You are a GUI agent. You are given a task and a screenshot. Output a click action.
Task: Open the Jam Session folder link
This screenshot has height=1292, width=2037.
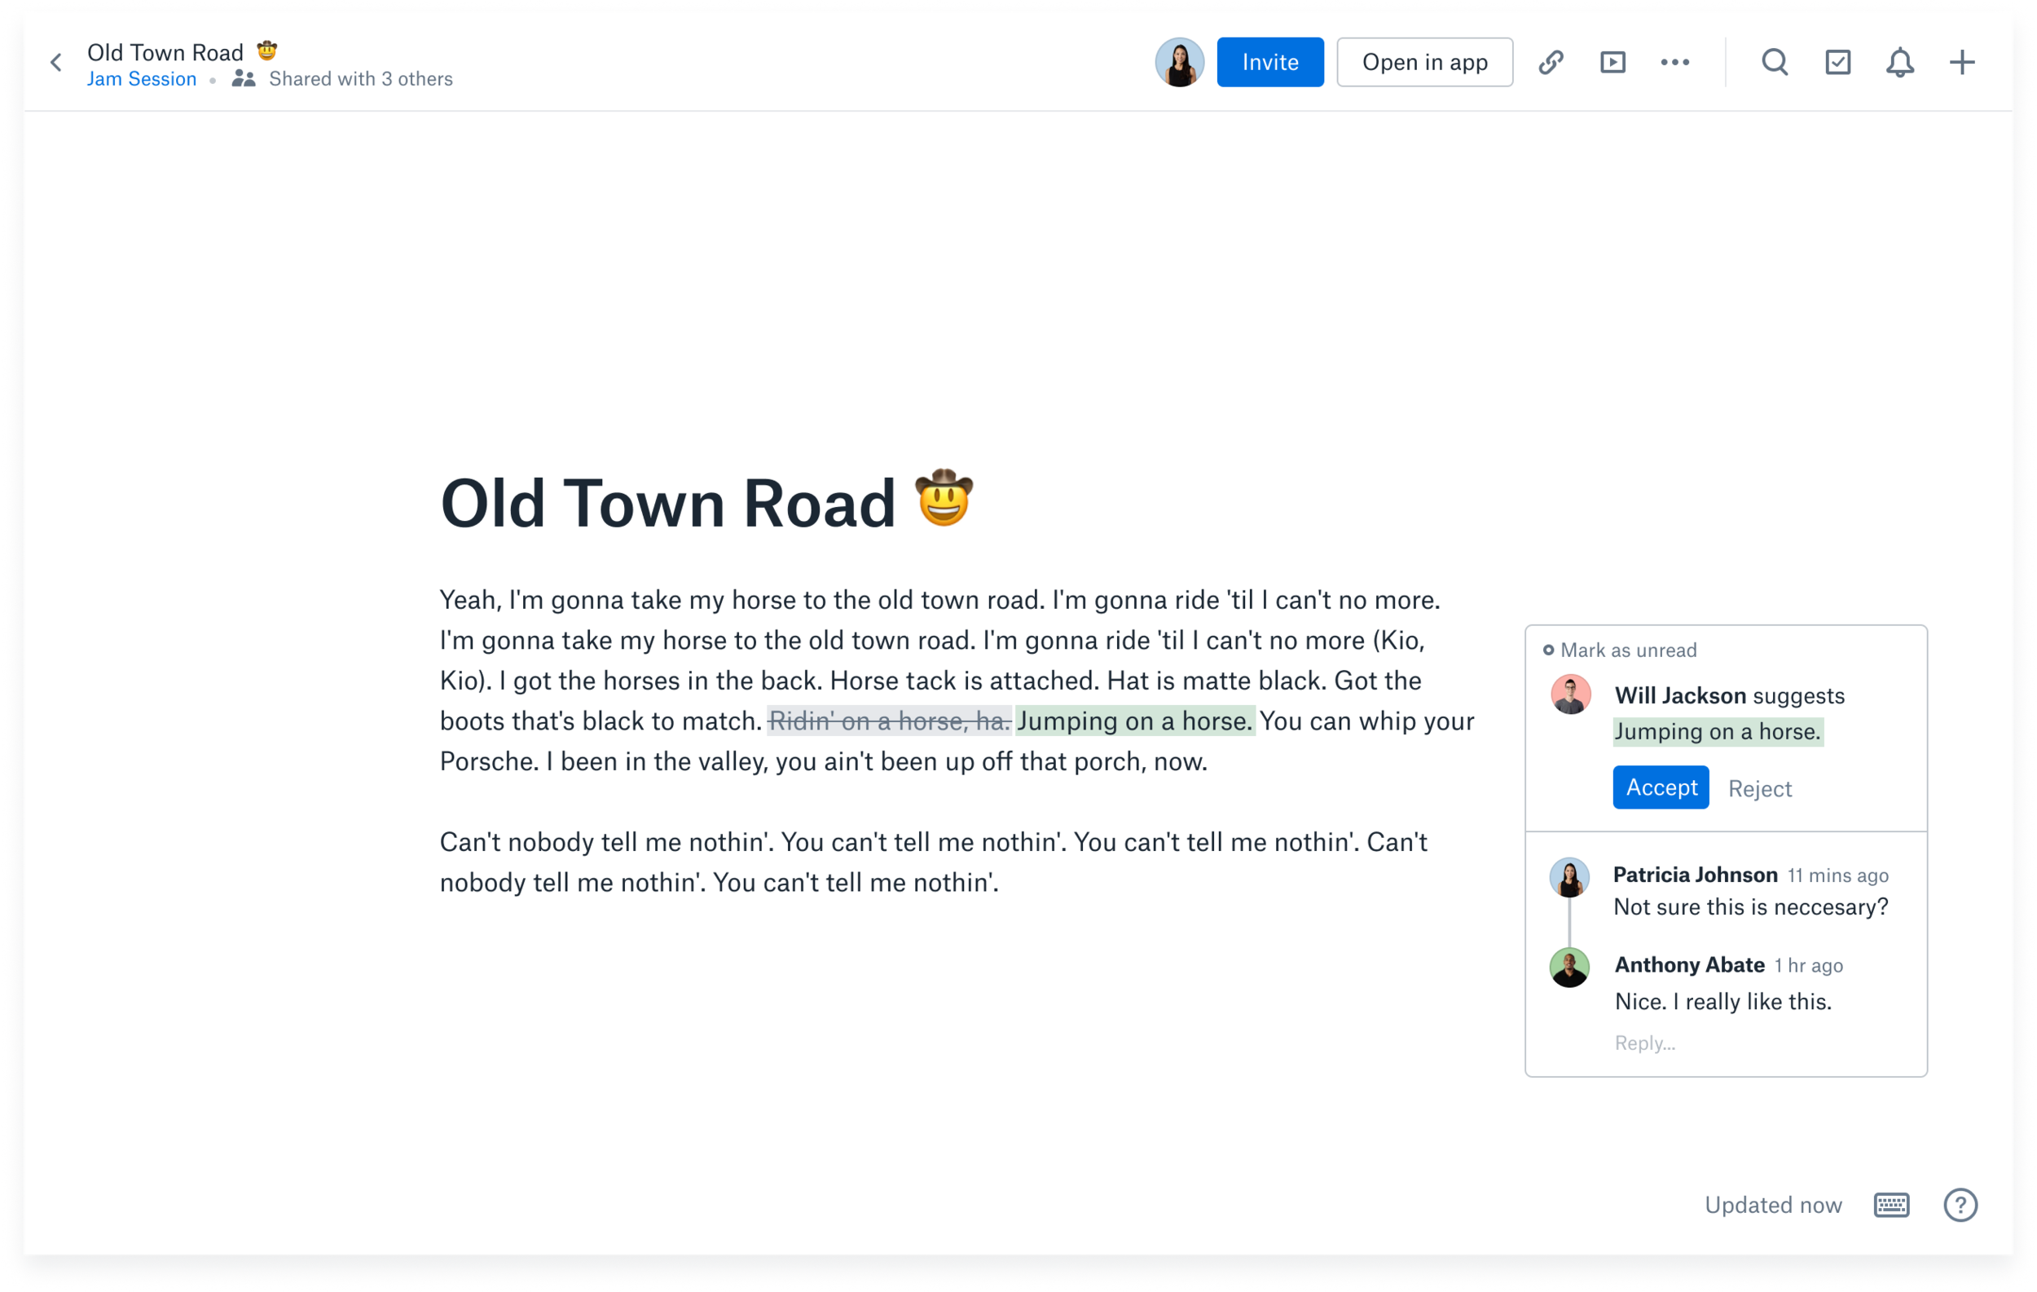141,79
